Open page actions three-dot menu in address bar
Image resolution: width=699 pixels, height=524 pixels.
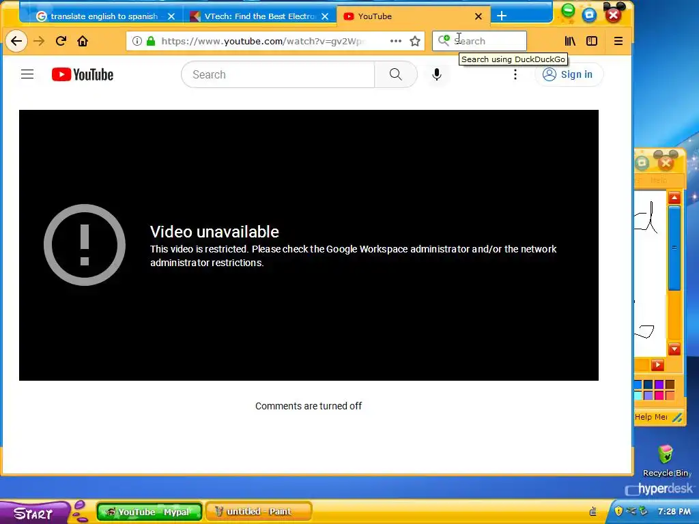[x=395, y=41]
